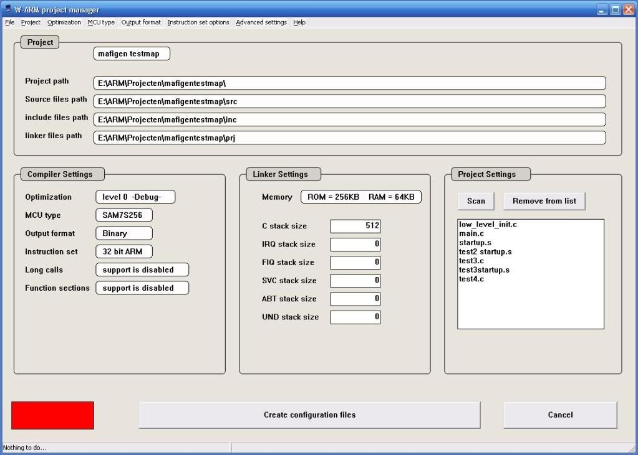638x455 pixels.
Task: Click the Scan button
Action: pos(476,201)
